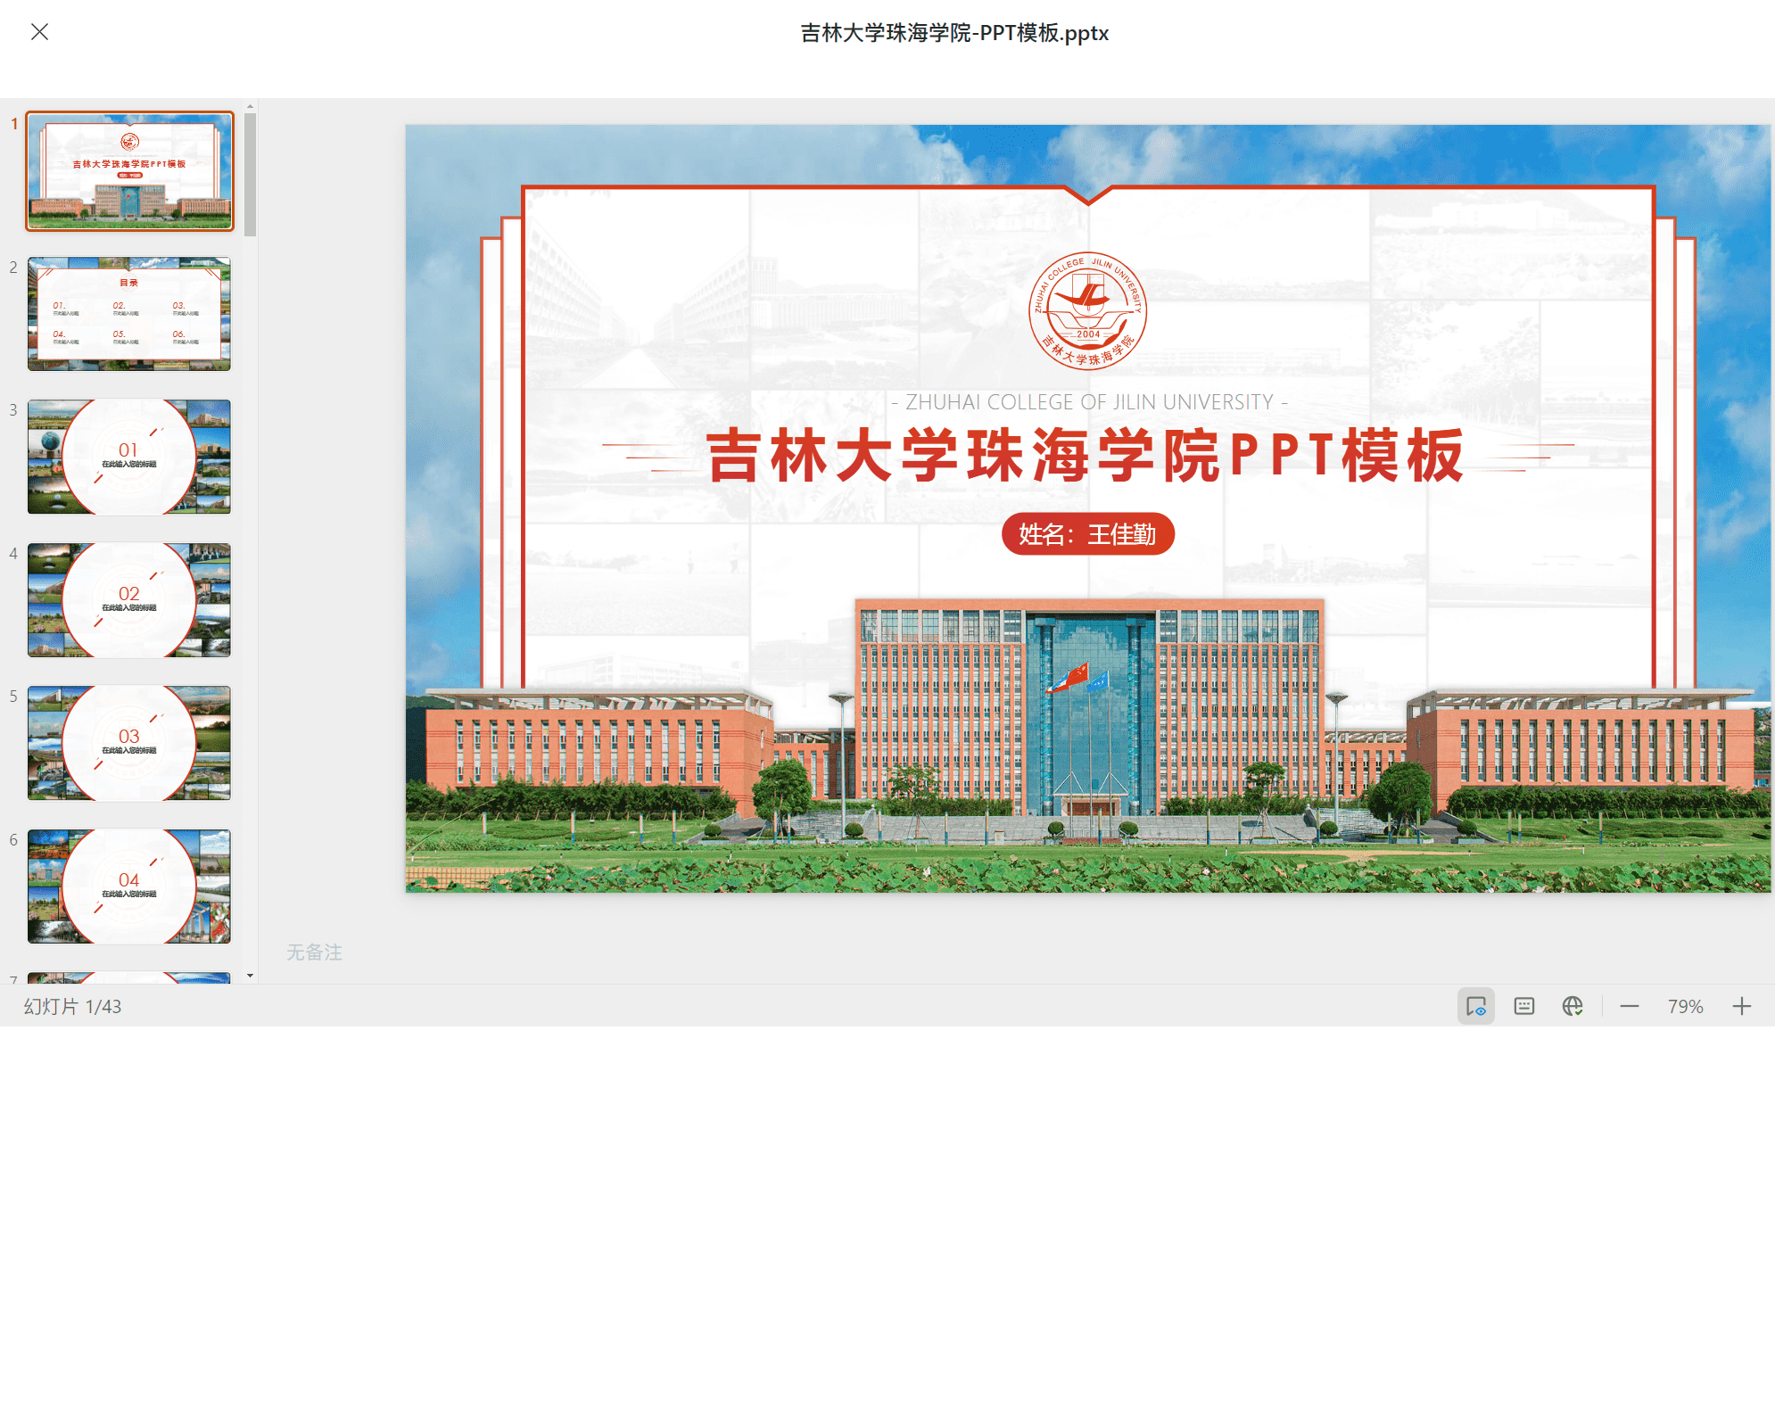Open slide 3 thumbnail labeled 01
The height and width of the screenshot is (1418, 1775).
click(x=129, y=457)
